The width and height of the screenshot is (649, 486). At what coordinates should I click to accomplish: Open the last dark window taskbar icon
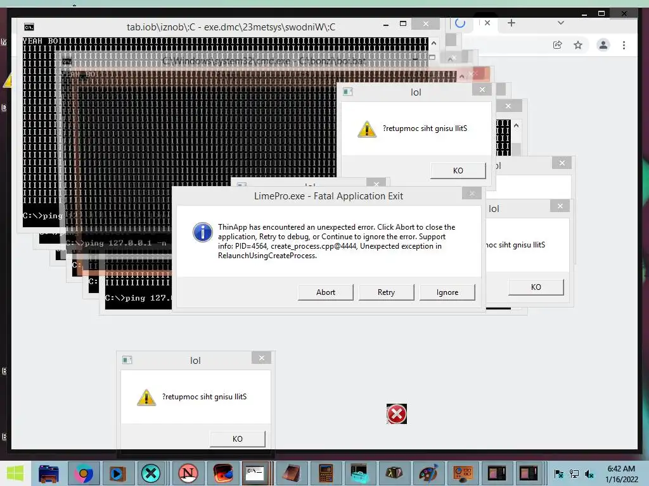pos(529,473)
